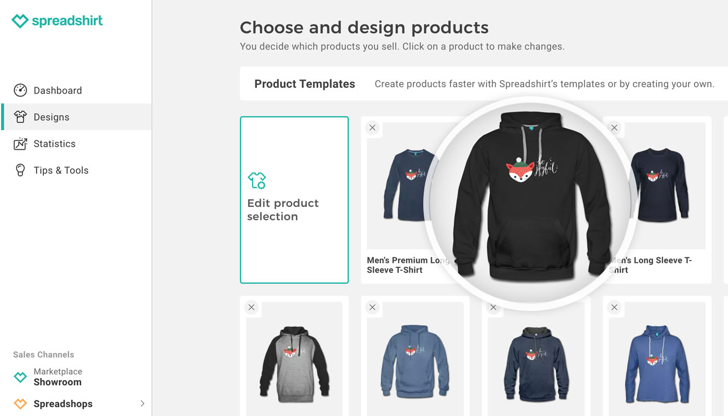Expand the Spreadshops chevron arrow
Viewport: 728px width, 416px height.
[x=142, y=404]
